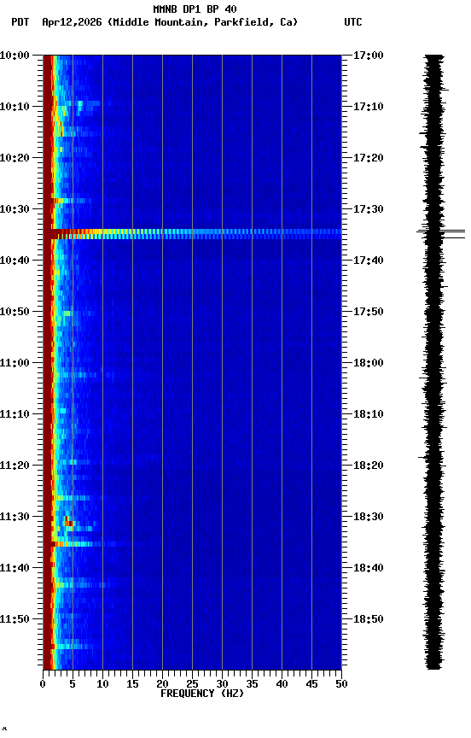Image resolution: width=471 pixels, height=738 pixels.
Task: Click the '18:30' UTC time label
Action: [368, 517]
